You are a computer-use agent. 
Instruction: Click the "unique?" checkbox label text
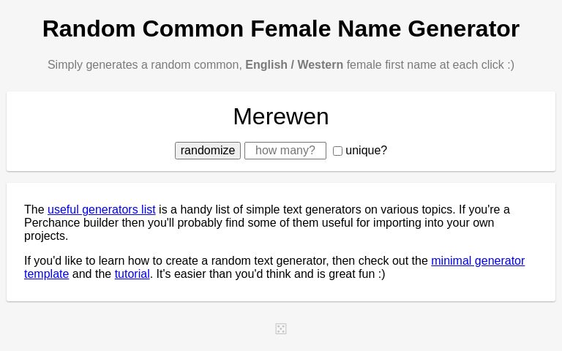[x=366, y=151]
